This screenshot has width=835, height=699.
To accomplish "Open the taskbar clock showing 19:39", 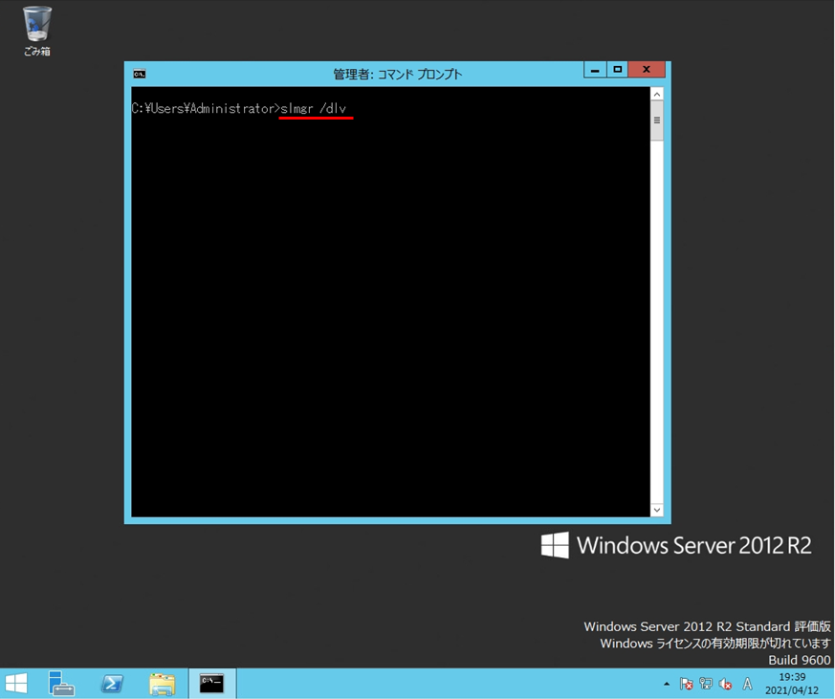I will click(792, 684).
